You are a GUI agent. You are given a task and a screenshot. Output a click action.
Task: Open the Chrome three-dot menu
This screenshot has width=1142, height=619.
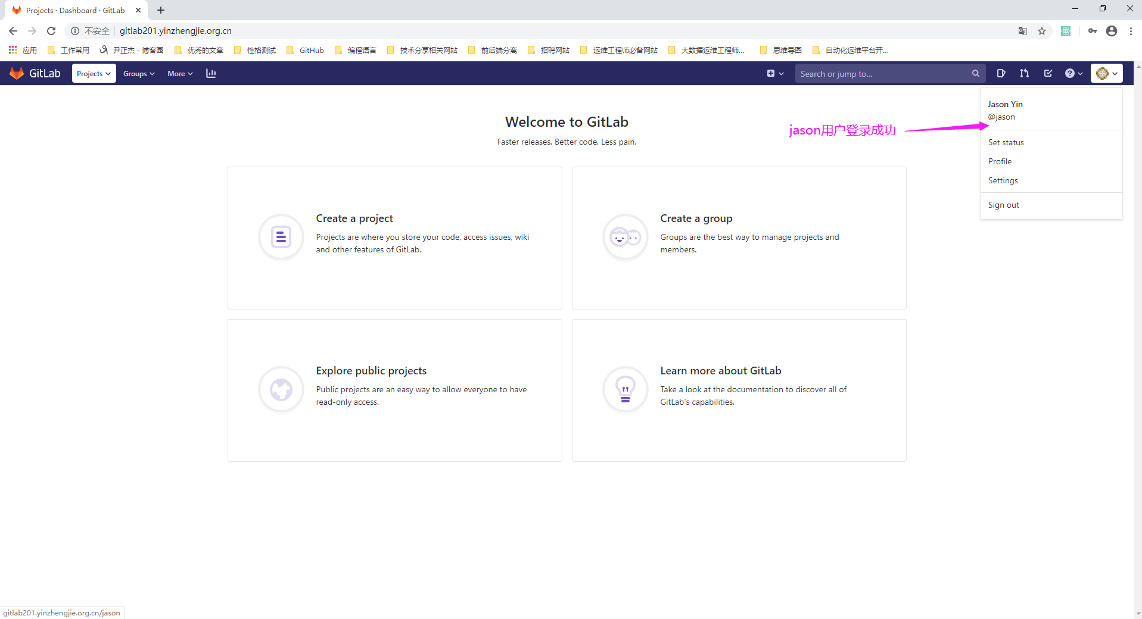click(1131, 31)
